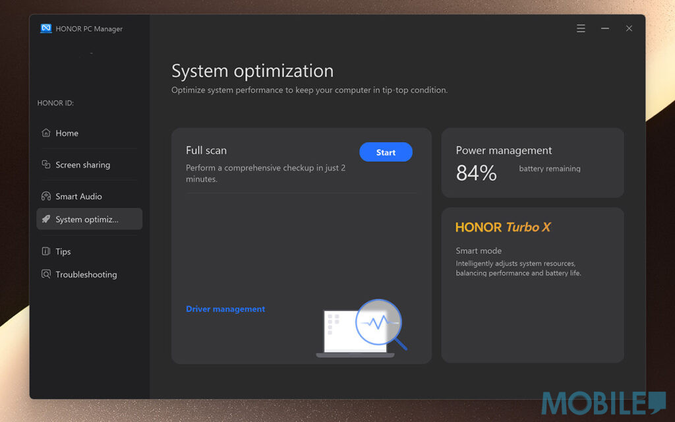Image resolution: width=675 pixels, height=422 pixels.
Task: Click the Screen sharing icon in sidebar
Action: click(x=46, y=164)
